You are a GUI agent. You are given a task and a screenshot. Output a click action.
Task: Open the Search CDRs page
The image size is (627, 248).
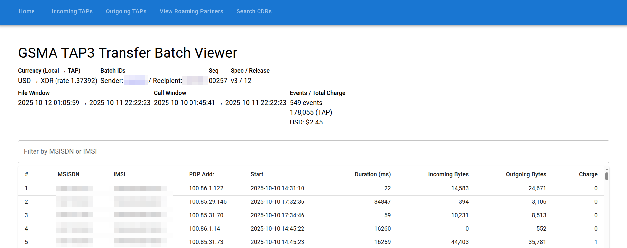254,11
